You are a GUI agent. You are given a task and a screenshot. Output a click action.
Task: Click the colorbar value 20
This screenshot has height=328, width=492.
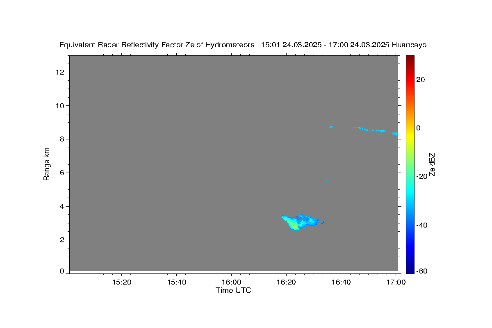421,80
